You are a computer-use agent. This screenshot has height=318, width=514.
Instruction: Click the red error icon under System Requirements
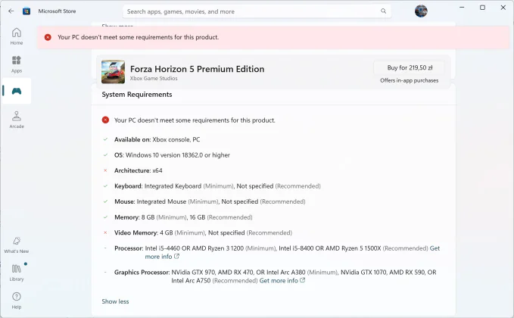pos(105,120)
